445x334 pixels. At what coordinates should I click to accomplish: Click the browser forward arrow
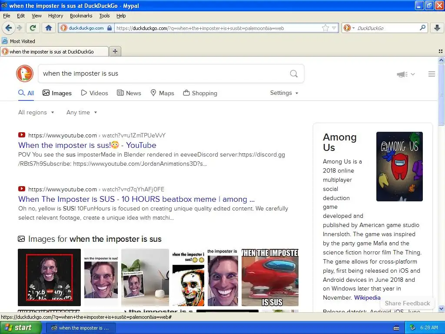(x=19, y=28)
